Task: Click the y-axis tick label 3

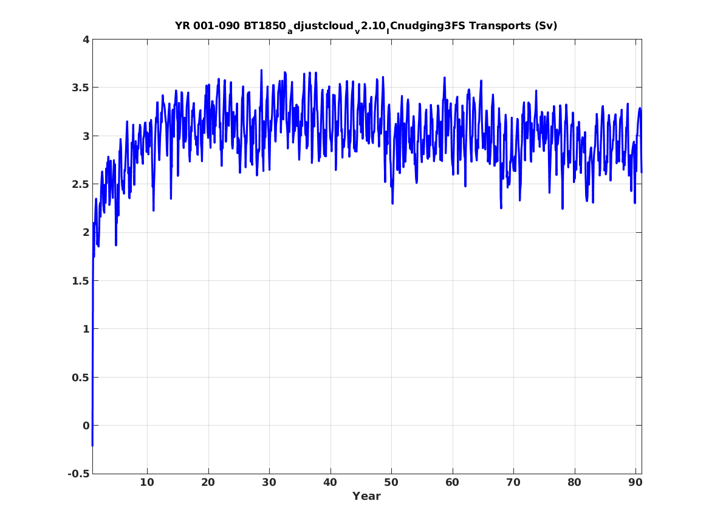Action: [x=86, y=136]
